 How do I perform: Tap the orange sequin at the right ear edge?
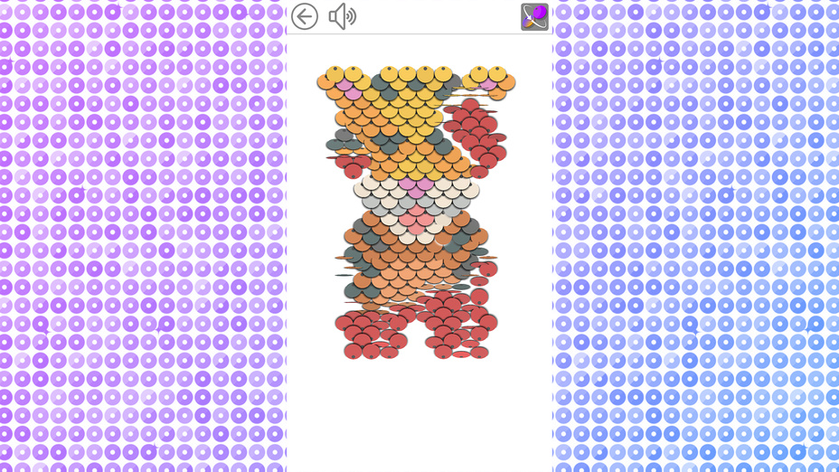point(506,82)
